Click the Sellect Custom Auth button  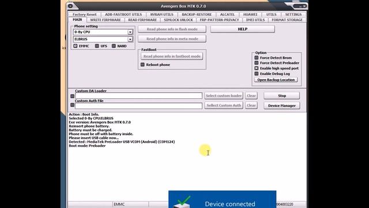pyautogui.click(x=224, y=105)
